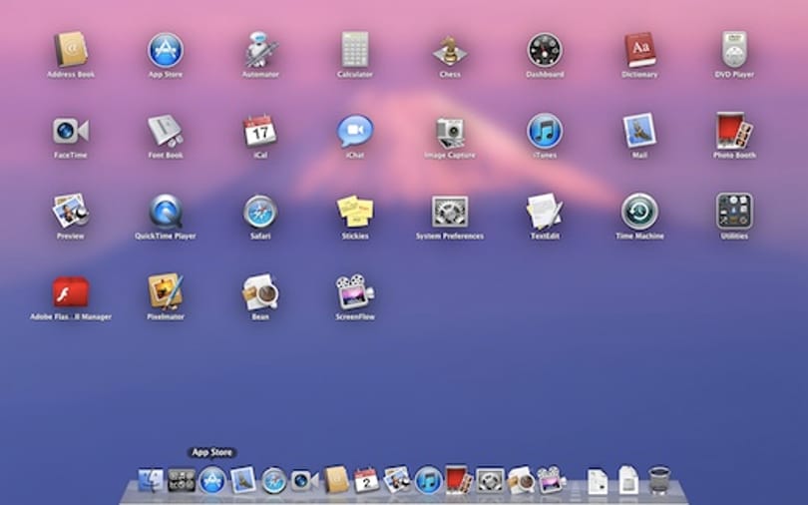This screenshot has width=808, height=505.
Task: Open the Trash in the Dock
Action: pyautogui.click(x=659, y=480)
